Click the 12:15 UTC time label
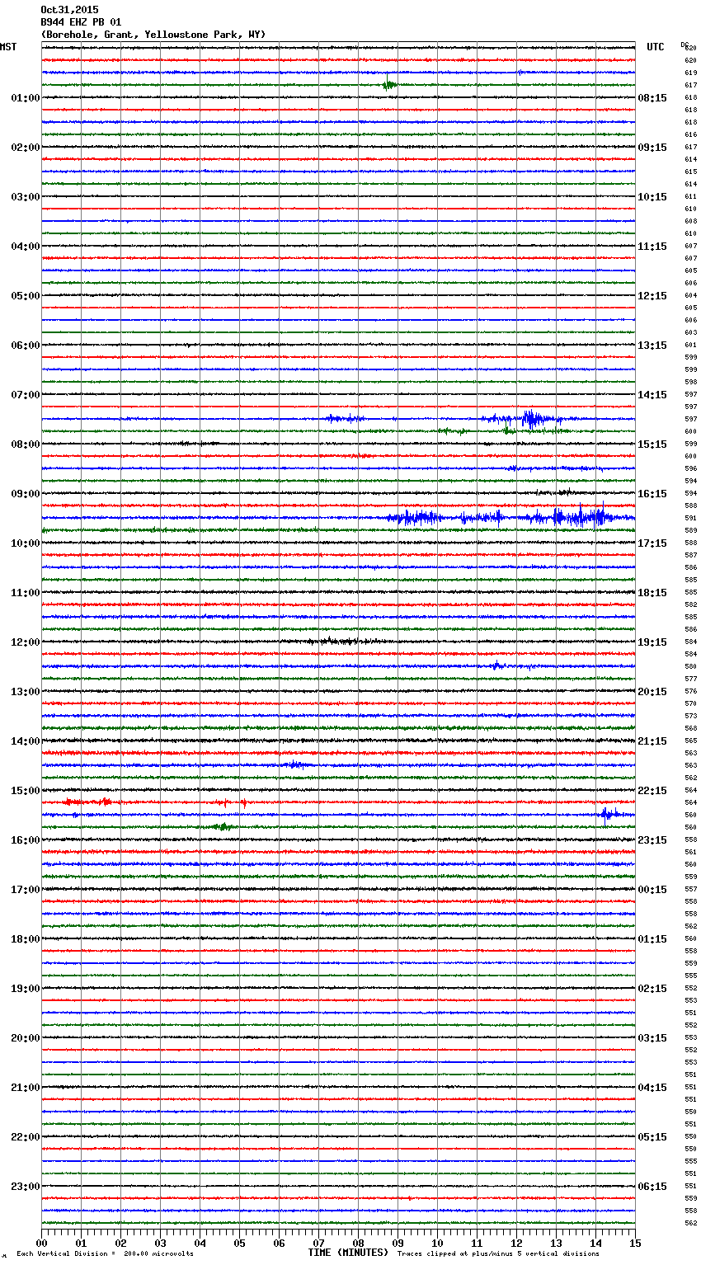The image size is (701, 1265). [652, 296]
